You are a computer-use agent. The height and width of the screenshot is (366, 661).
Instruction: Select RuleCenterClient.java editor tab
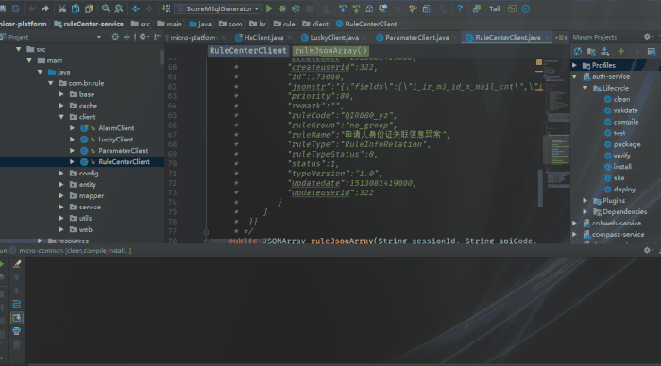point(508,38)
